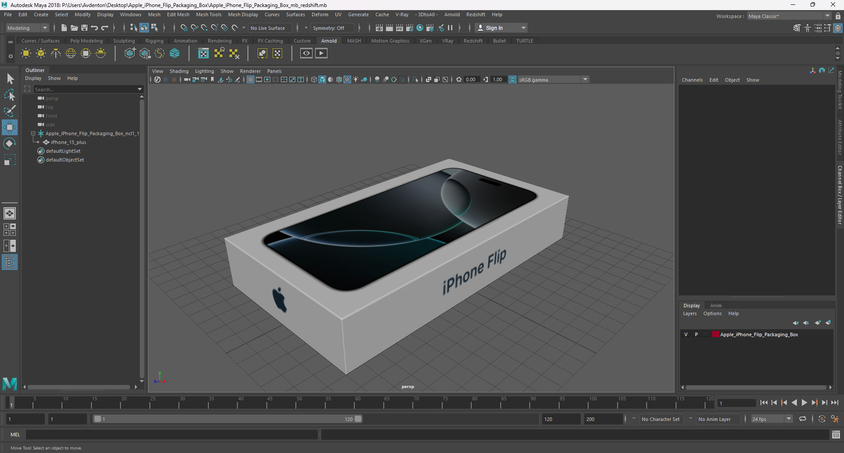Activate the Move tool in toolbox
Image resolution: width=844 pixels, height=453 pixels.
pyautogui.click(x=10, y=127)
